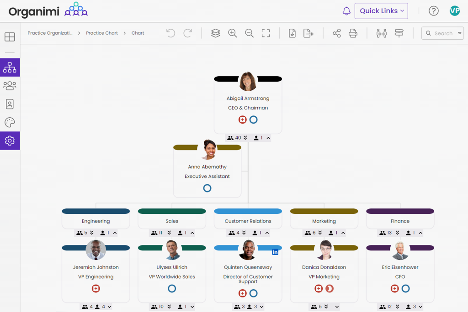
Task: Open the Quick Links dropdown
Action: (x=381, y=11)
